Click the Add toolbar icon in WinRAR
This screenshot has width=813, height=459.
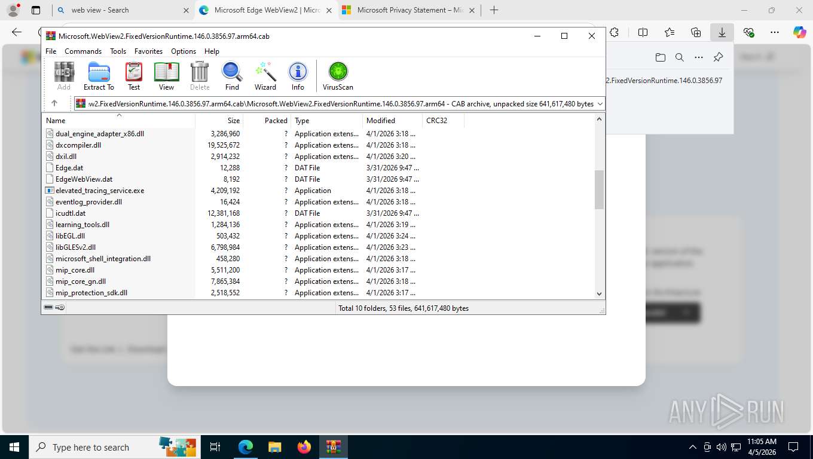[64, 76]
